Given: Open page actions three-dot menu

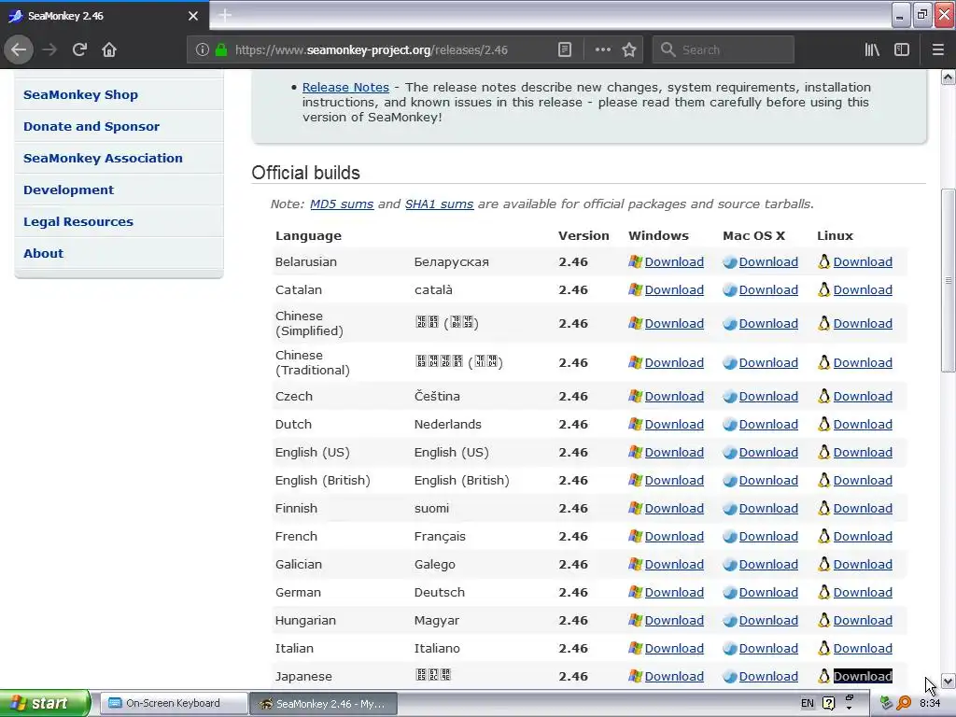Looking at the screenshot, I should (x=602, y=49).
